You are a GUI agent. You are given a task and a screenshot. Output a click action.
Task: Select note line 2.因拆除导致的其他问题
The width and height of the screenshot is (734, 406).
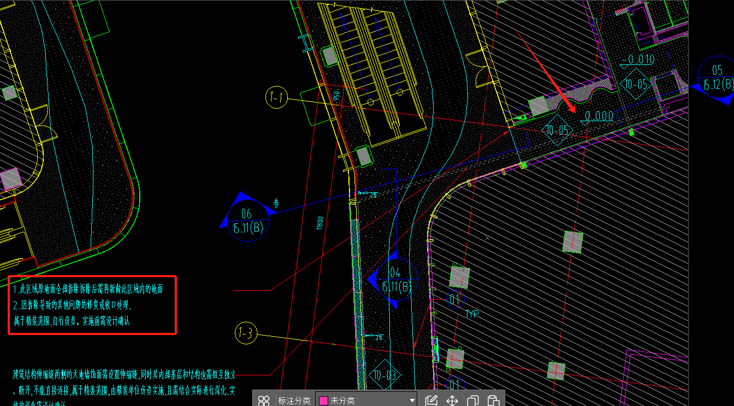(72, 305)
